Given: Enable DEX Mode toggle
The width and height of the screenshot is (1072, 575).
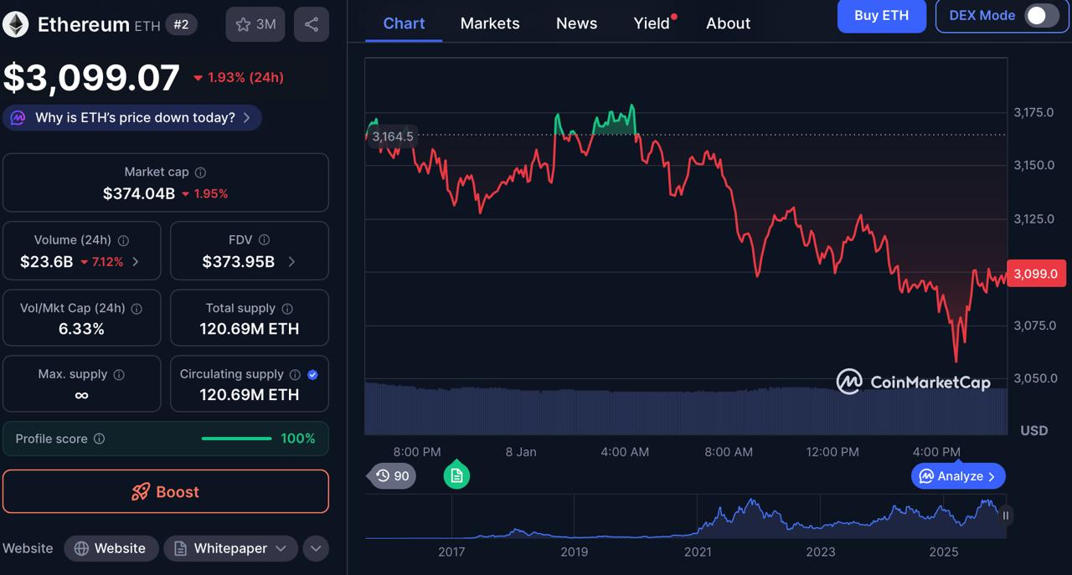Looking at the screenshot, I should [1038, 15].
